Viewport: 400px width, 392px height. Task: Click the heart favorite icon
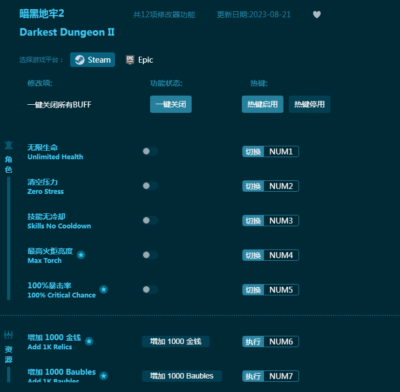tap(316, 15)
